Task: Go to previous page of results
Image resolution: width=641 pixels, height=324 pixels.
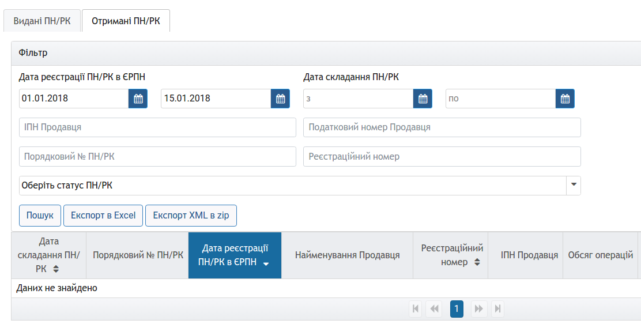Action: click(433, 309)
